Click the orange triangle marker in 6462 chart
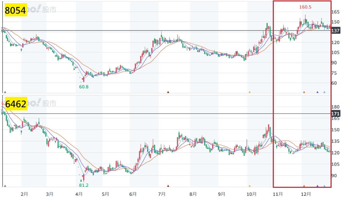The width and height of the screenshot is (342, 198). 304,186
